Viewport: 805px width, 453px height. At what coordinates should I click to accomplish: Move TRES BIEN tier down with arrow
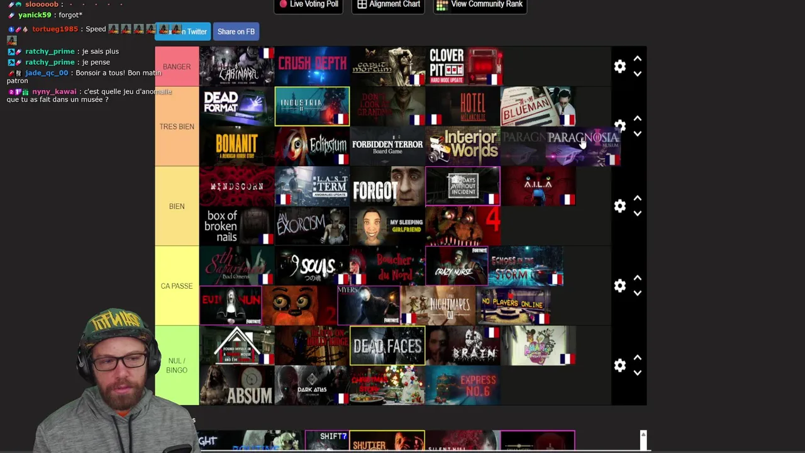point(637,133)
